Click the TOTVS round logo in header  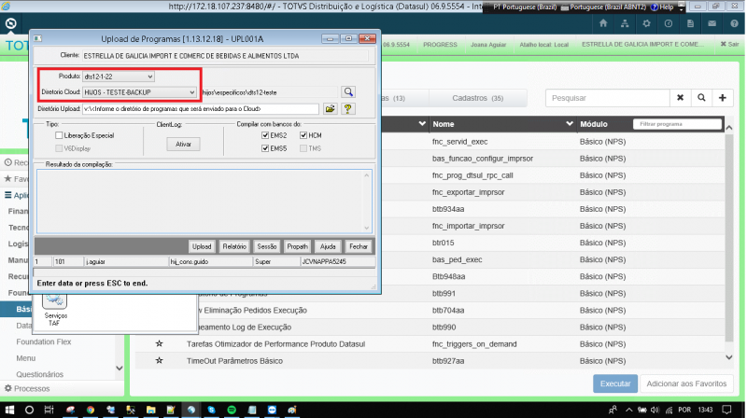point(10,23)
